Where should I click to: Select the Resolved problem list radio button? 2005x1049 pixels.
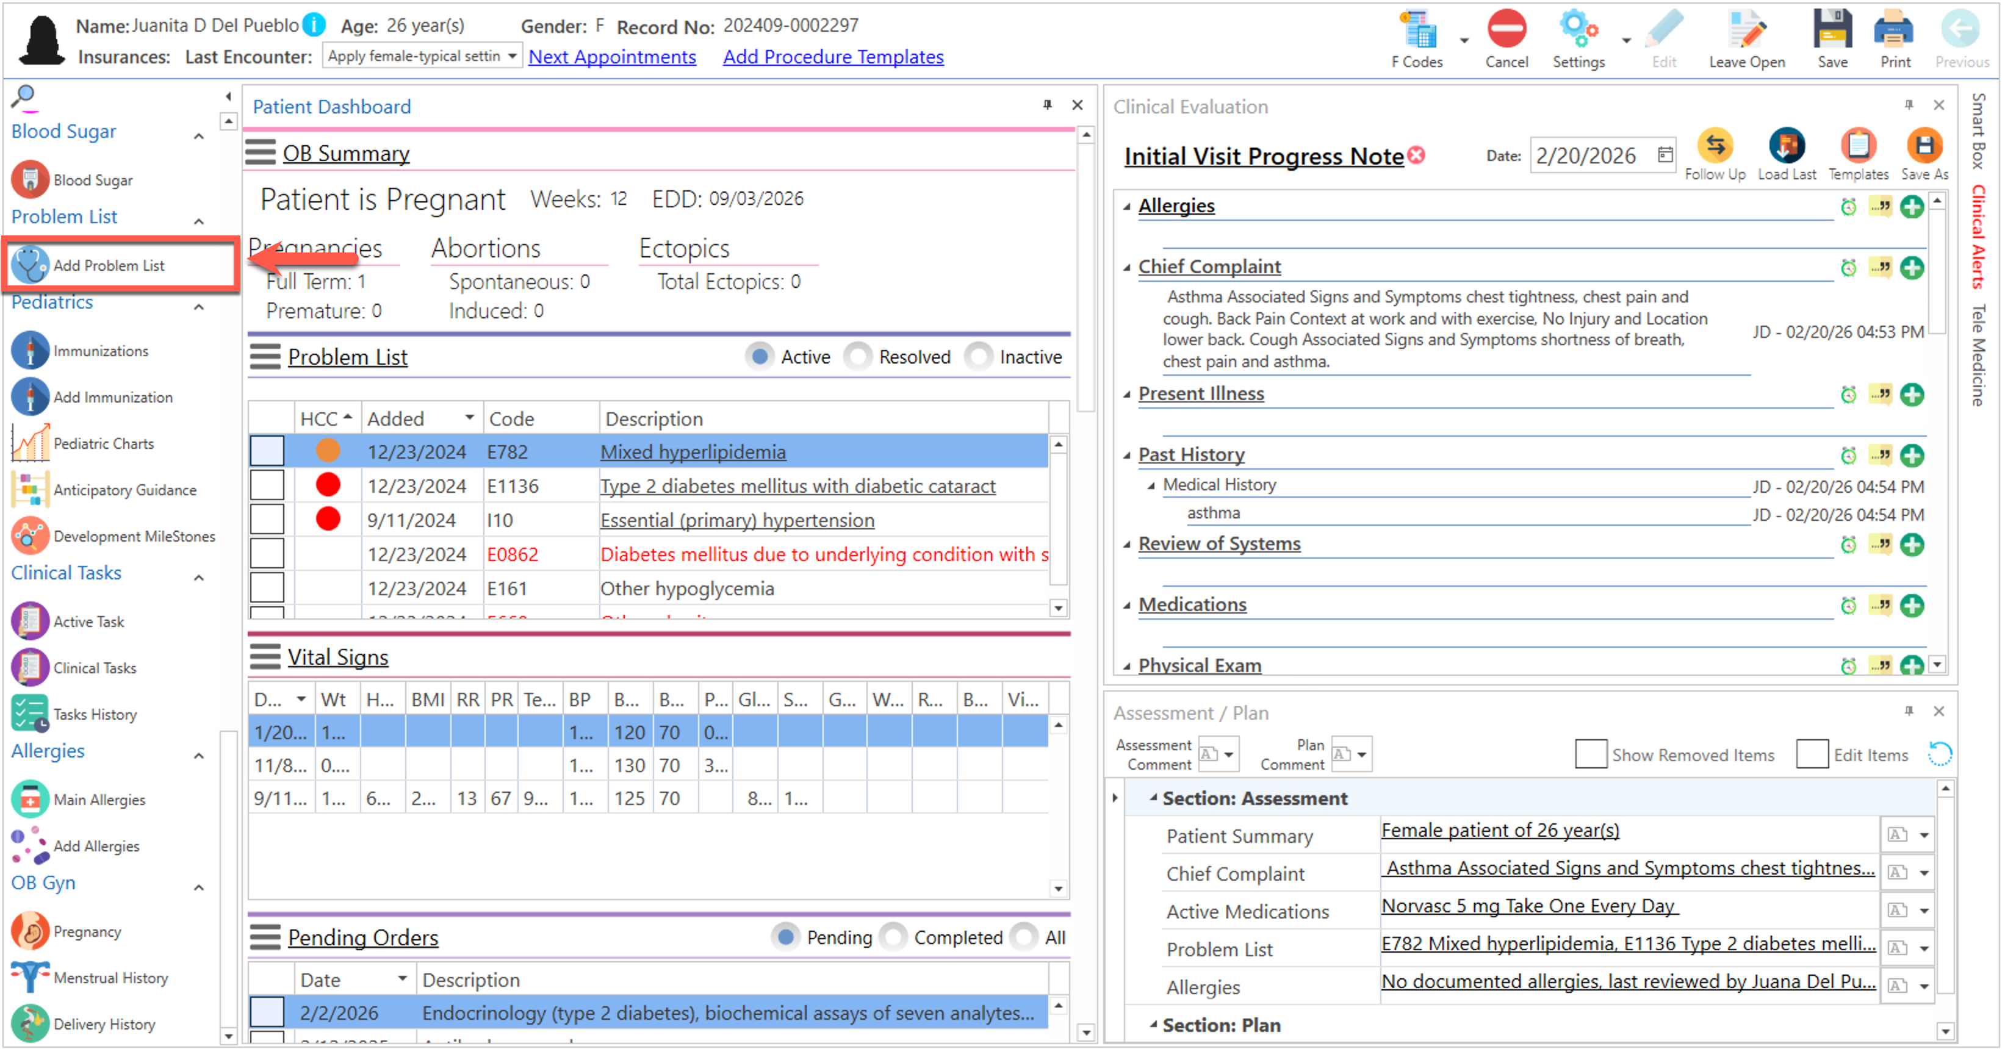[858, 357]
